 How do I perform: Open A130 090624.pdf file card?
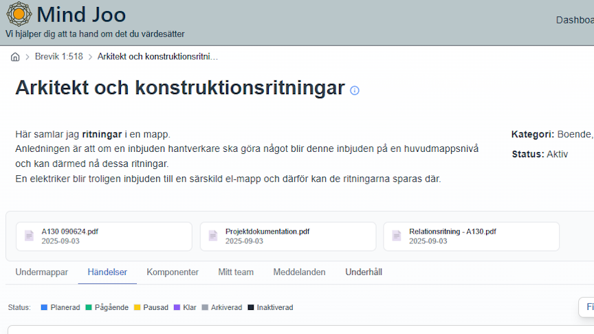click(x=104, y=236)
